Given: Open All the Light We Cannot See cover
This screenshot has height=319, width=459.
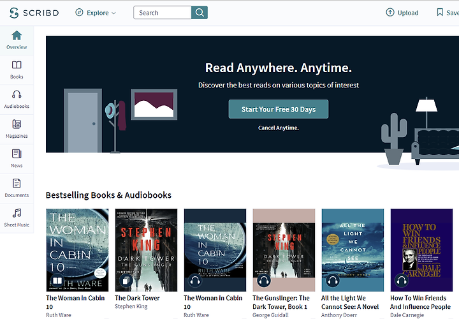Looking at the screenshot, I should [x=353, y=250].
